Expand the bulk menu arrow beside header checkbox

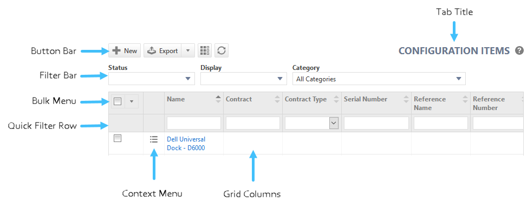(132, 101)
